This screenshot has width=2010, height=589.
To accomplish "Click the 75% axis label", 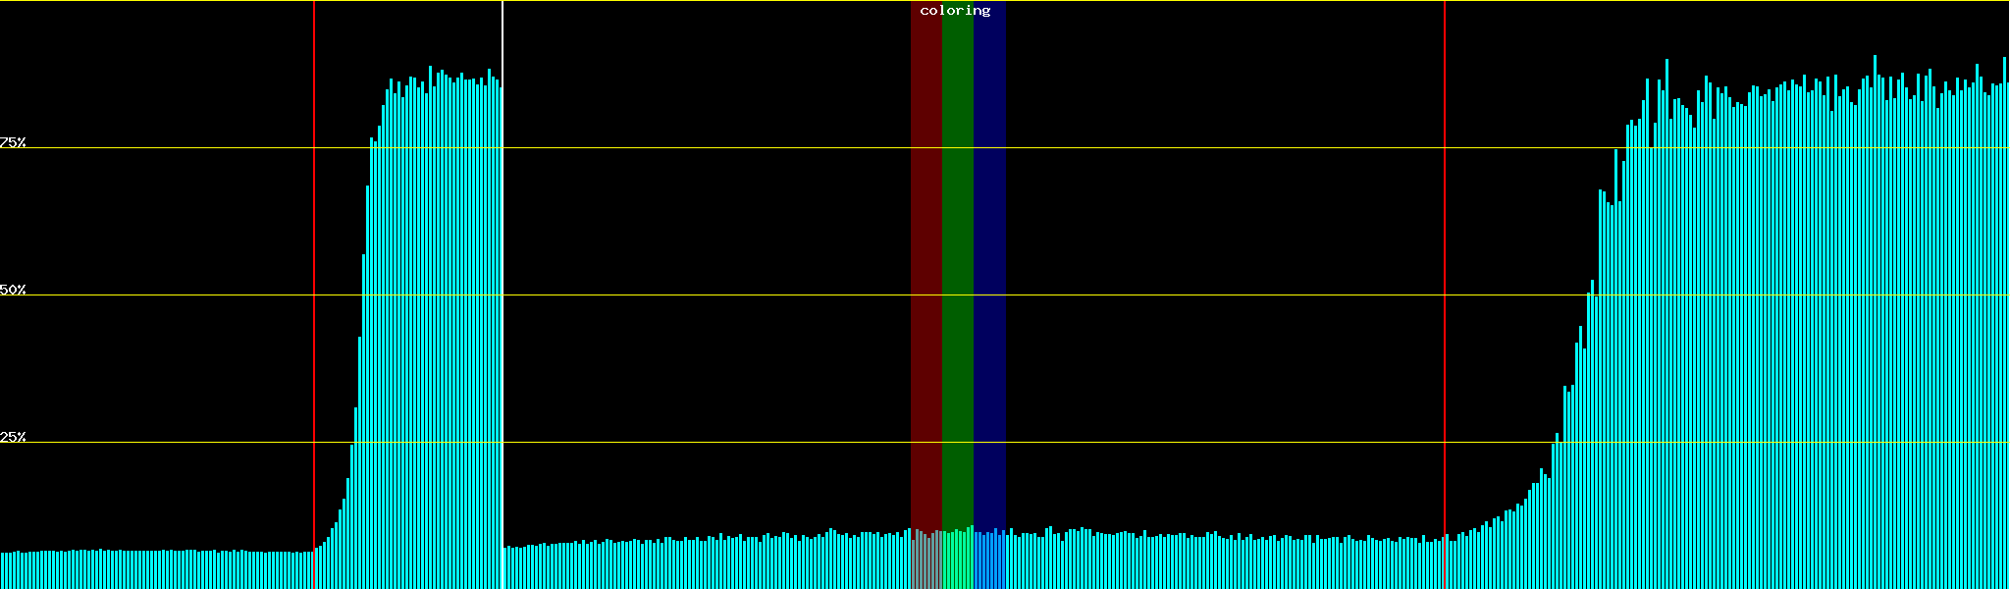I will click(14, 142).
